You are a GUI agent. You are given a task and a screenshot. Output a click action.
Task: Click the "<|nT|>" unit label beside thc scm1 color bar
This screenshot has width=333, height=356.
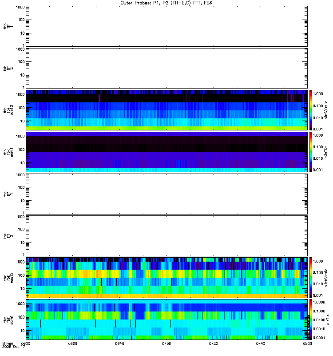(x=327, y=320)
